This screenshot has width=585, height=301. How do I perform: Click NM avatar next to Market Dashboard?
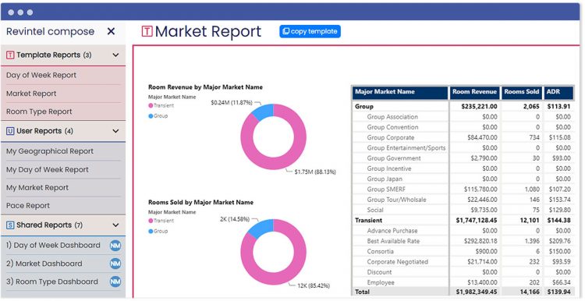coord(115,264)
